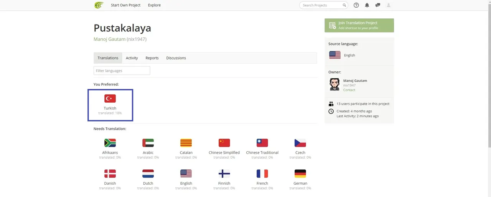Select the Turkish flag icon

point(110,98)
